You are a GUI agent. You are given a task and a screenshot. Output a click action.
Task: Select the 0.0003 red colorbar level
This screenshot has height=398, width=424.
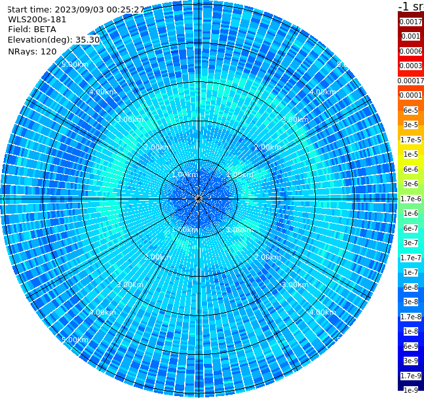pos(411,66)
